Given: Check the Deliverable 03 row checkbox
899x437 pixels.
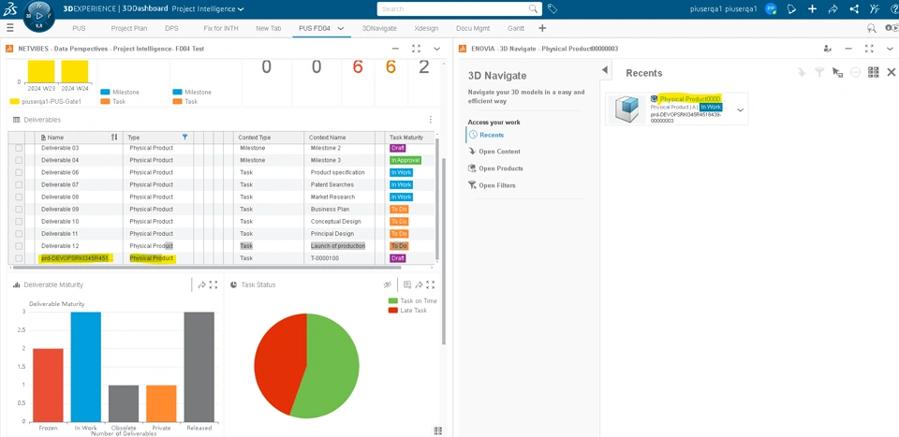Looking at the screenshot, I should 19,148.
